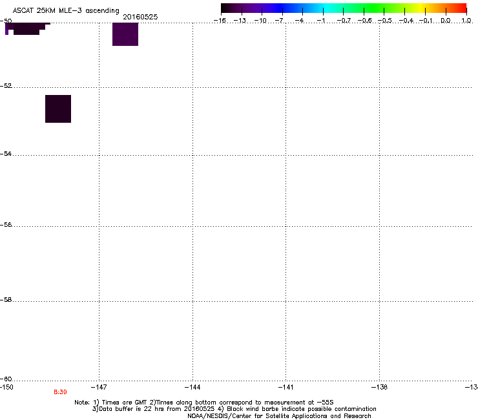Click the longitude axis label '-144'
The width and height of the screenshot is (478, 420).
[x=192, y=387]
